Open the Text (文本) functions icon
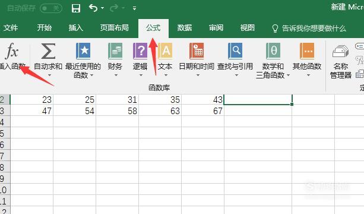This screenshot has width=364, height=214. pyautogui.click(x=165, y=51)
